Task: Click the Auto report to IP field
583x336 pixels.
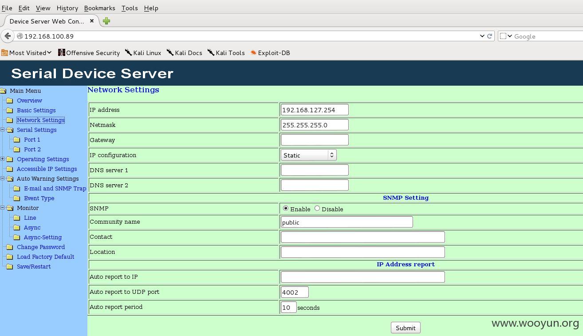Action: pos(363,277)
